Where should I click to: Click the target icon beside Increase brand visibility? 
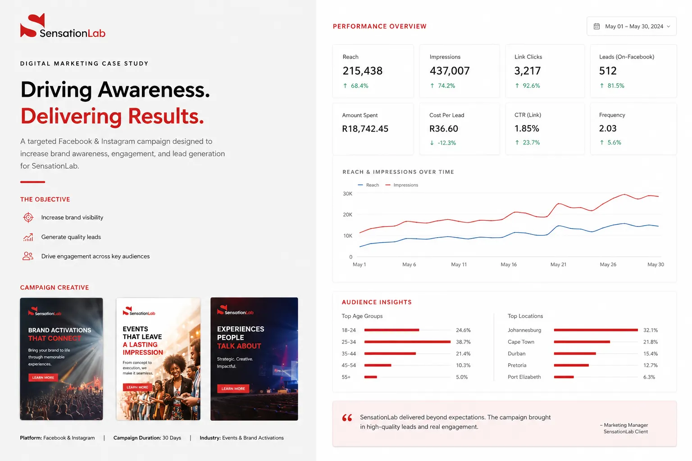click(28, 217)
